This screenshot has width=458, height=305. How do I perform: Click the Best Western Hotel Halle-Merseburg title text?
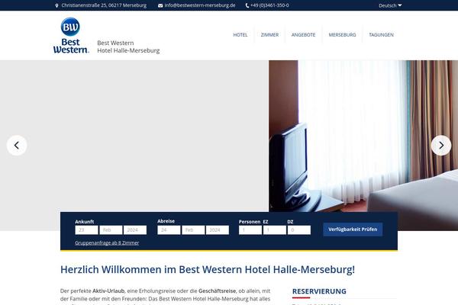[128, 47]
